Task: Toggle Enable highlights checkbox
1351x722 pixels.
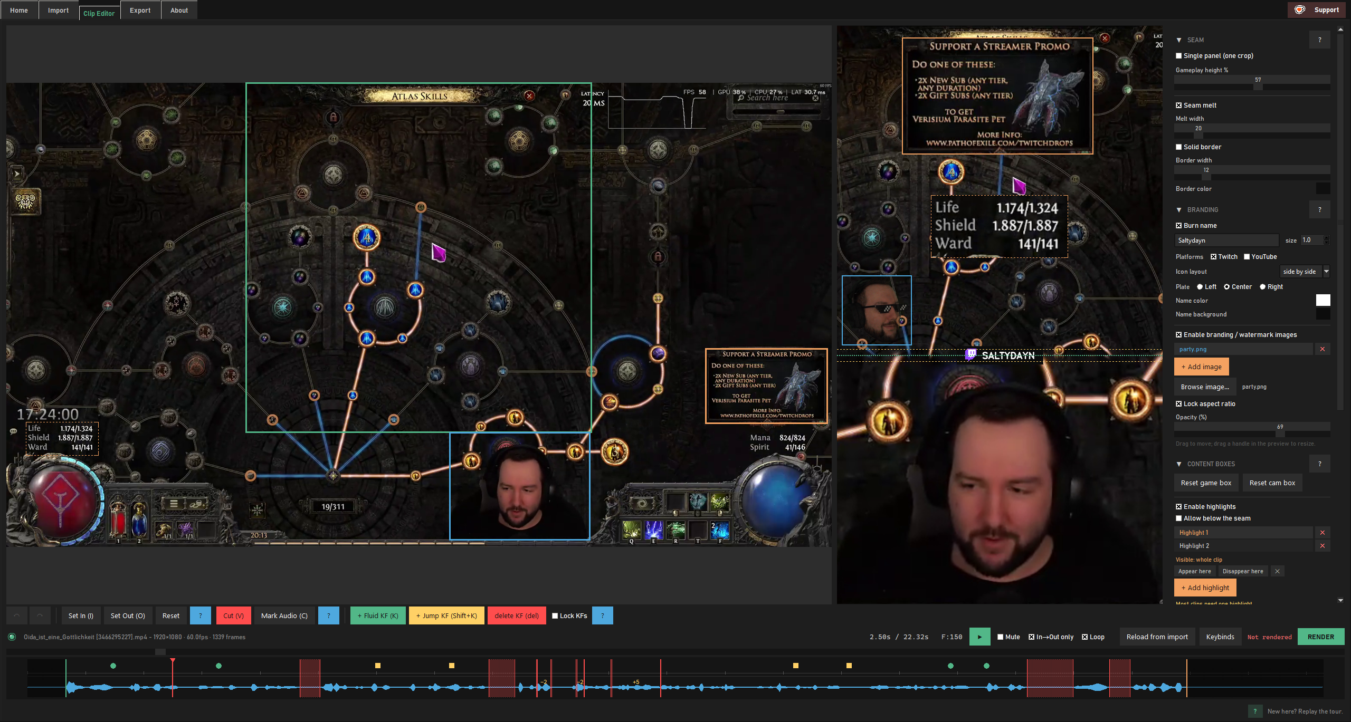Action: 1179,507
